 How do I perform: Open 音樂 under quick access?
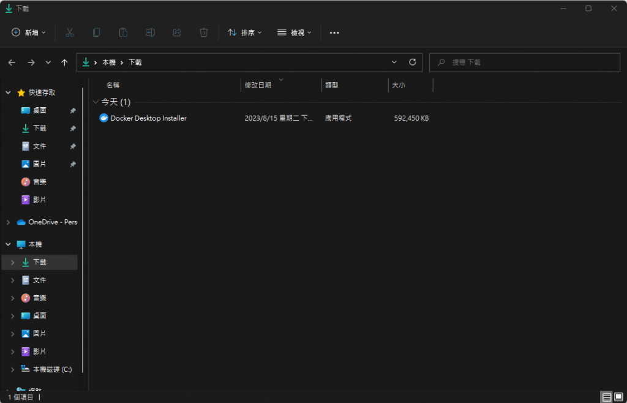click(40, 182)
